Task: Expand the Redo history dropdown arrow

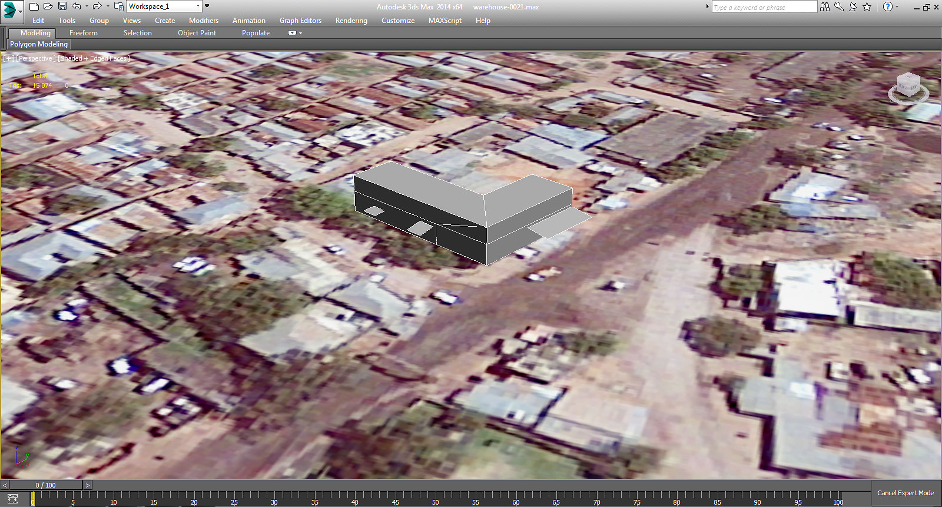Action: [108, 6]
